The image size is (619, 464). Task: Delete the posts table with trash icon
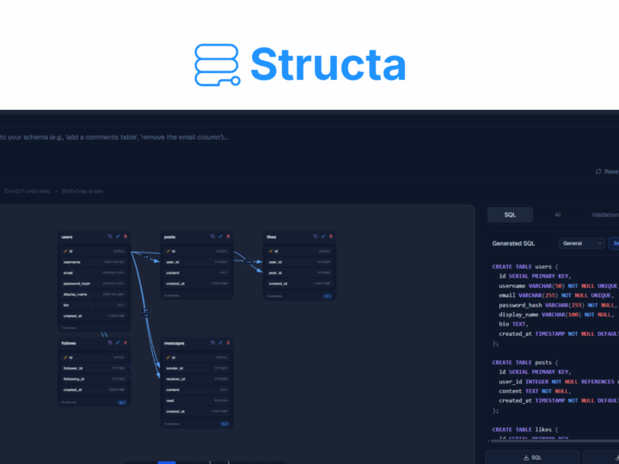pyautogui.click(x=228, y=237)
